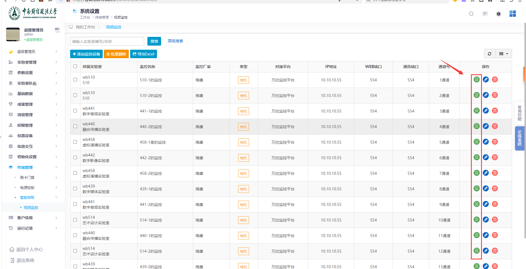This screenshot has height=269, width=526.
Task: Open the four-square apps grid icon
Action: (512, 14)
